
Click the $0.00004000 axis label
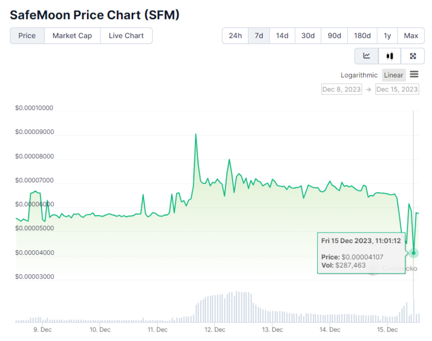pos(35,253)
